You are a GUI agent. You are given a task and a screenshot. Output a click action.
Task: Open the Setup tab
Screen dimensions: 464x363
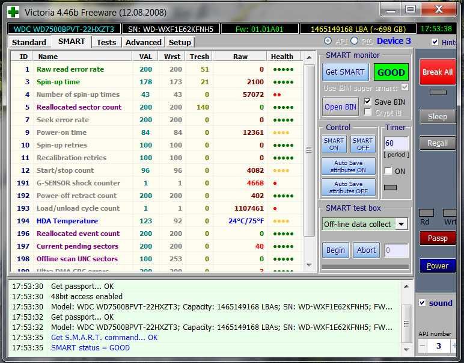pyautogui.click(x=180, y=42)
